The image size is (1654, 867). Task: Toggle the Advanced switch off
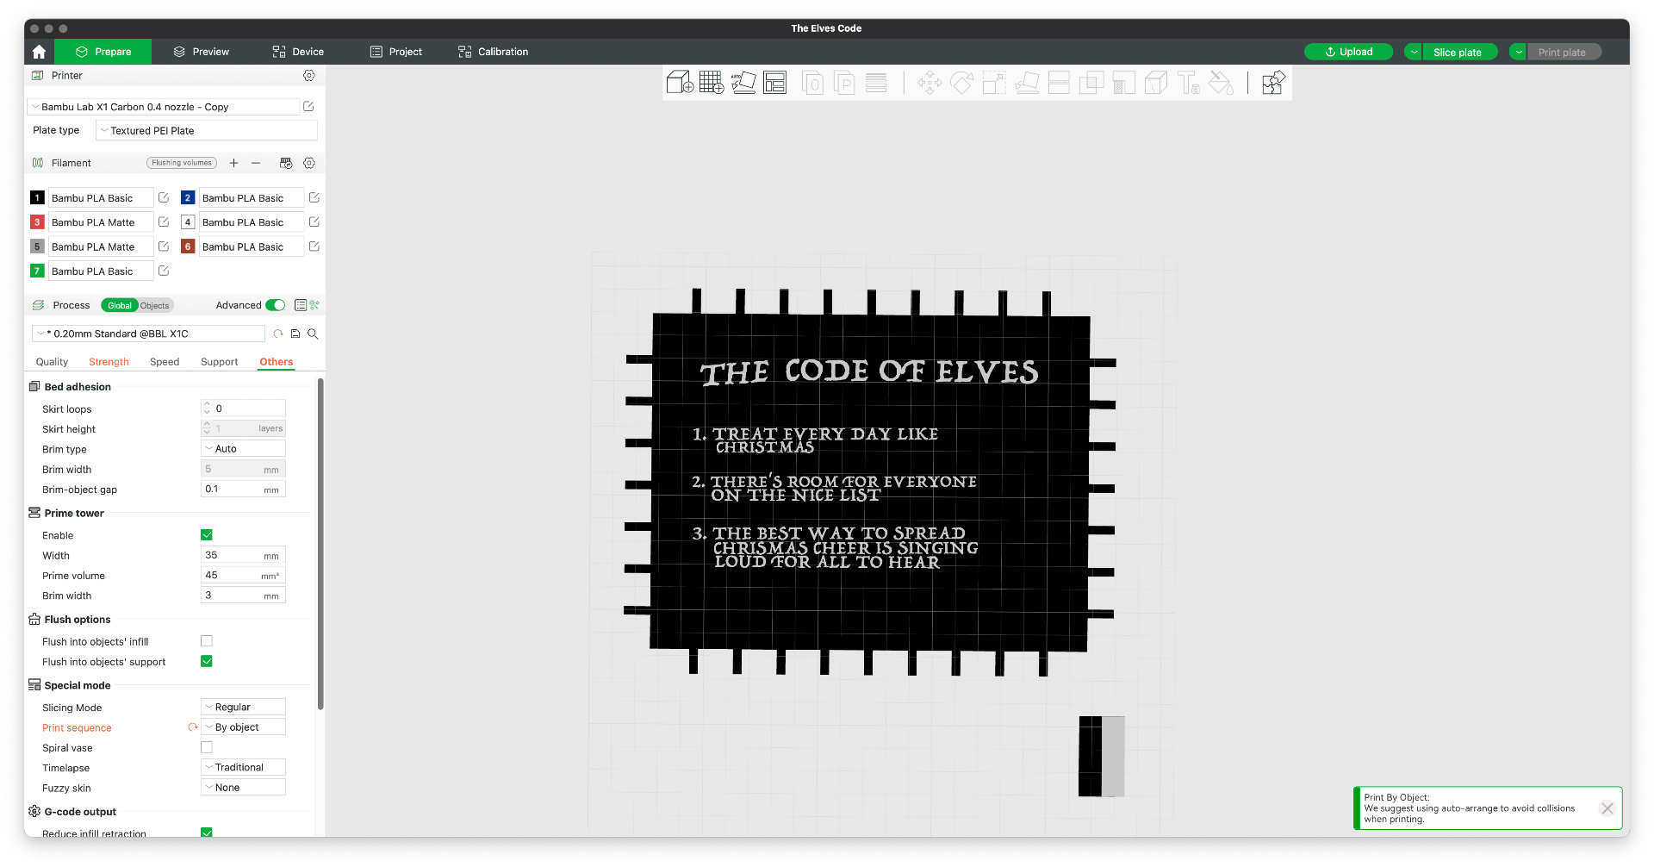(x=276, y=305)
